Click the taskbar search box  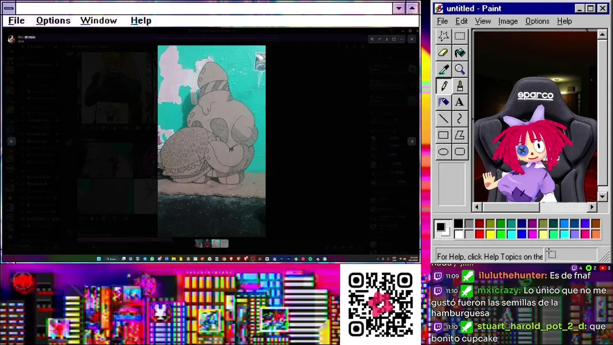(111, 259)
